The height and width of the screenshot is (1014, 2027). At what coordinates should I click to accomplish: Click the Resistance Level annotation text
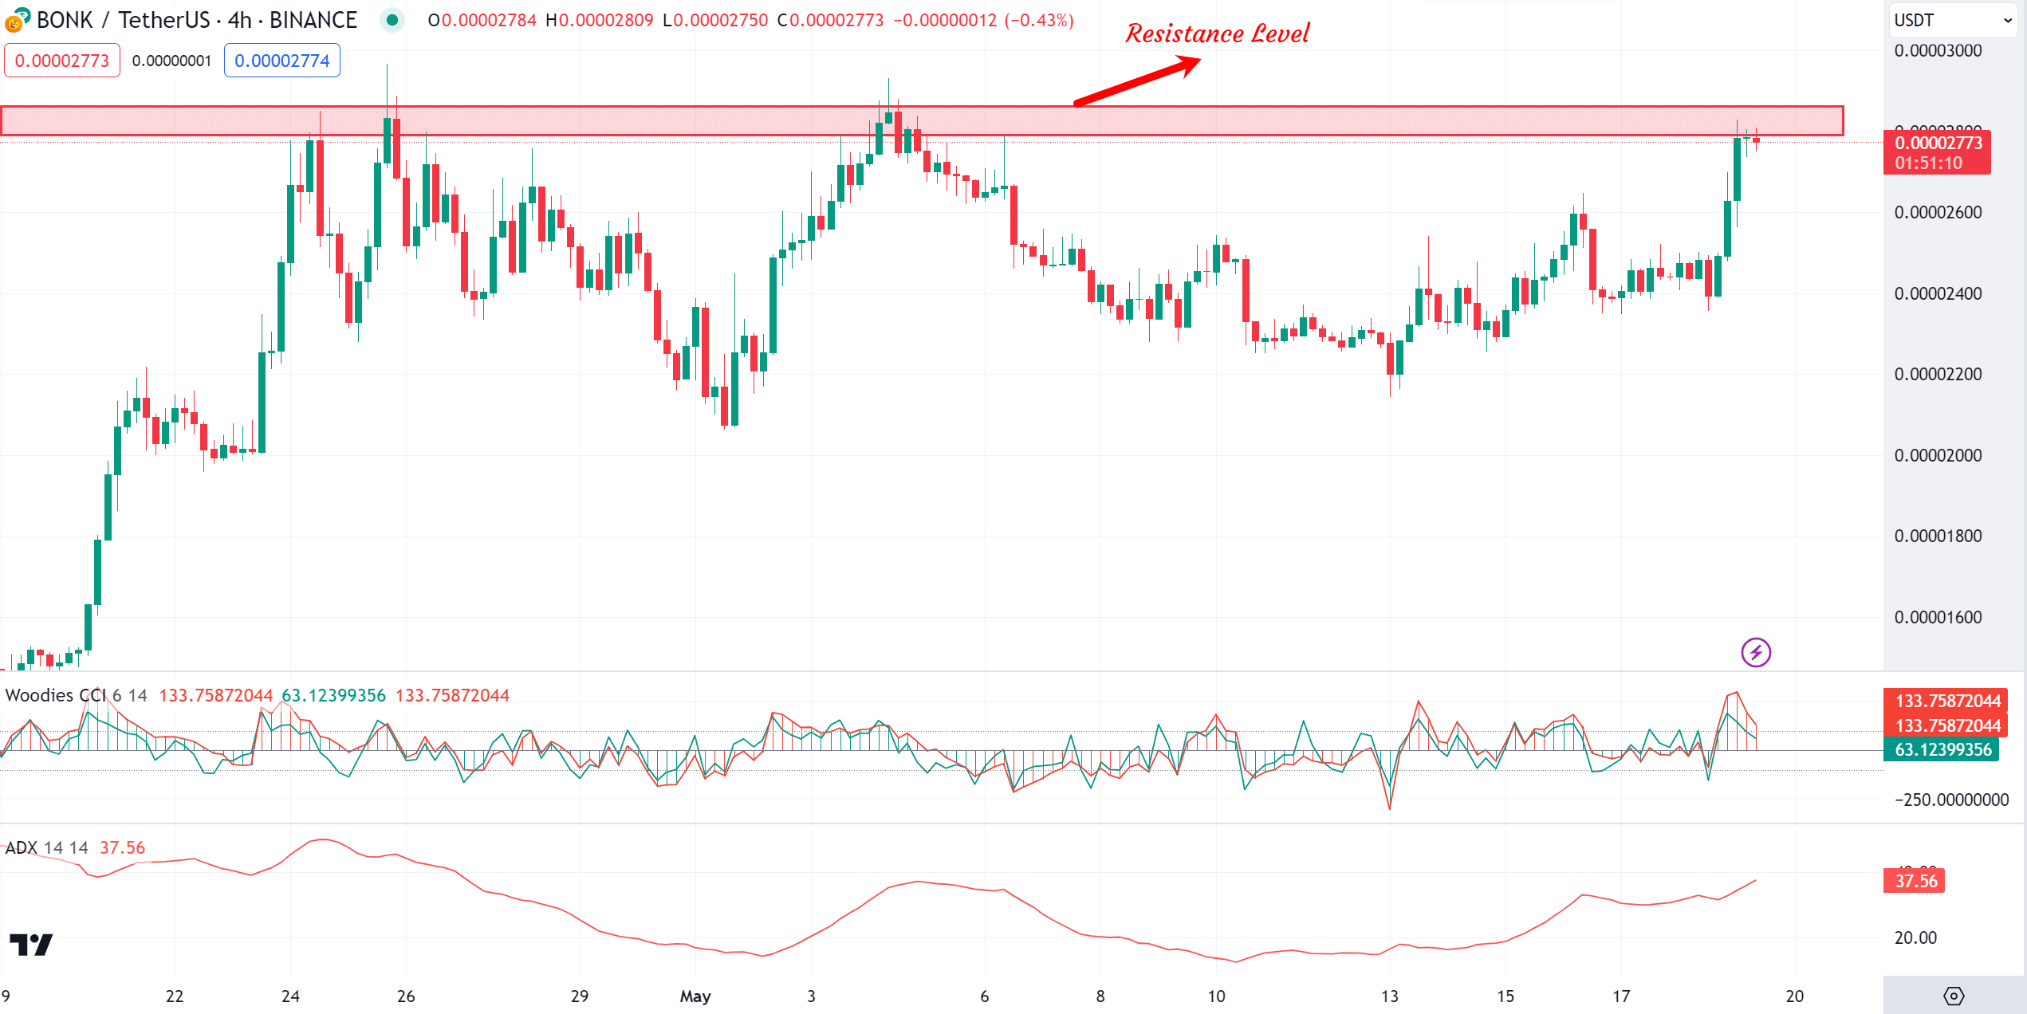[x=1218, y=33]
